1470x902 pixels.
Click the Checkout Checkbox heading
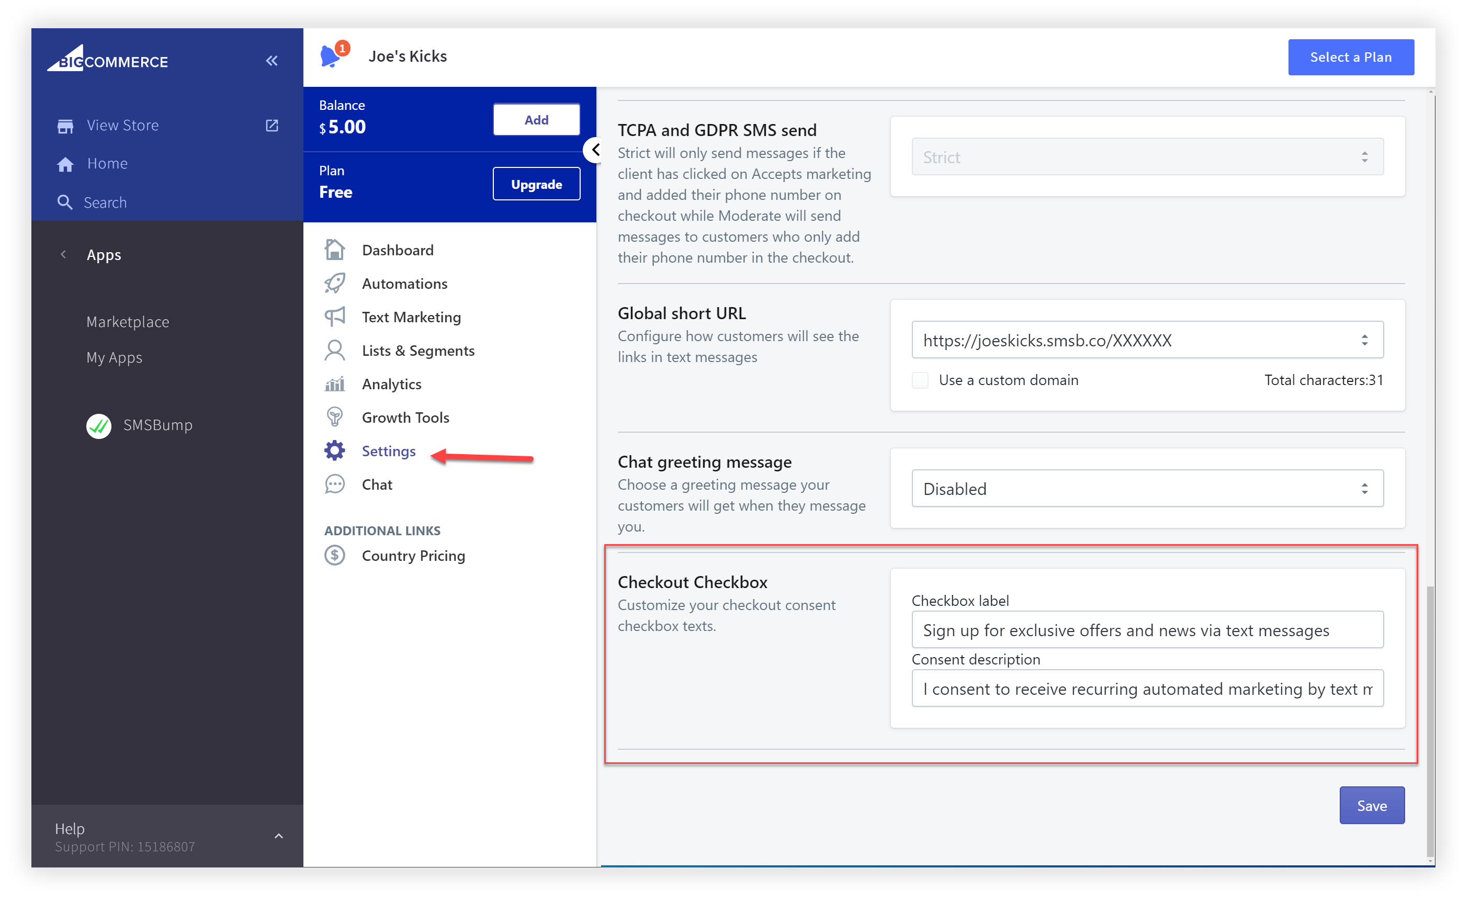[x=693, y=582]
